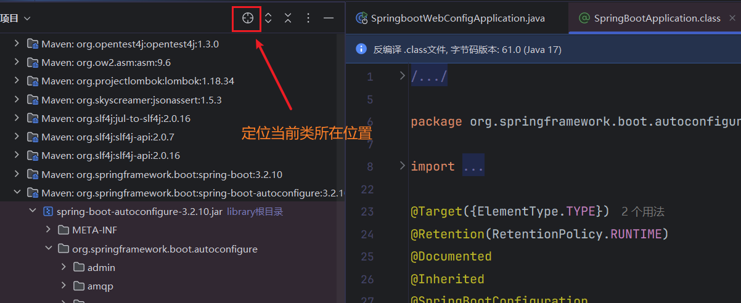
Task: Unfold the collapsed comment block at line 1
Action: pyautogui.click(x=402, y=76)
